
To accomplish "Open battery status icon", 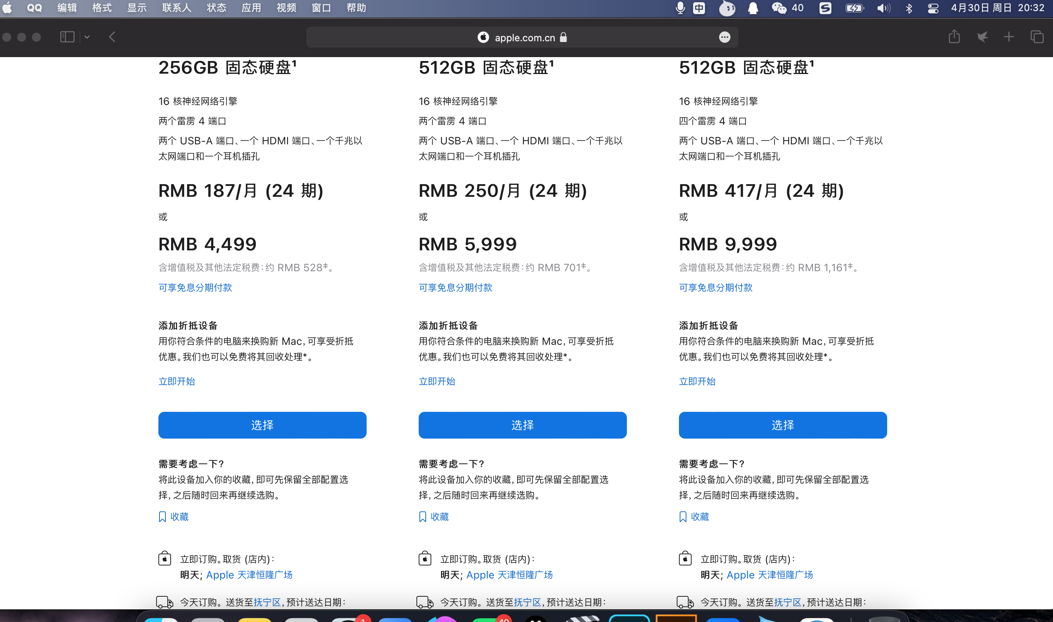I will point(854,8).
